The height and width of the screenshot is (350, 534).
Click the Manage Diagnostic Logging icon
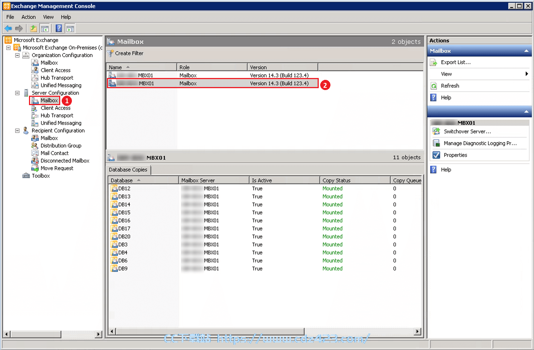point(436,143)
